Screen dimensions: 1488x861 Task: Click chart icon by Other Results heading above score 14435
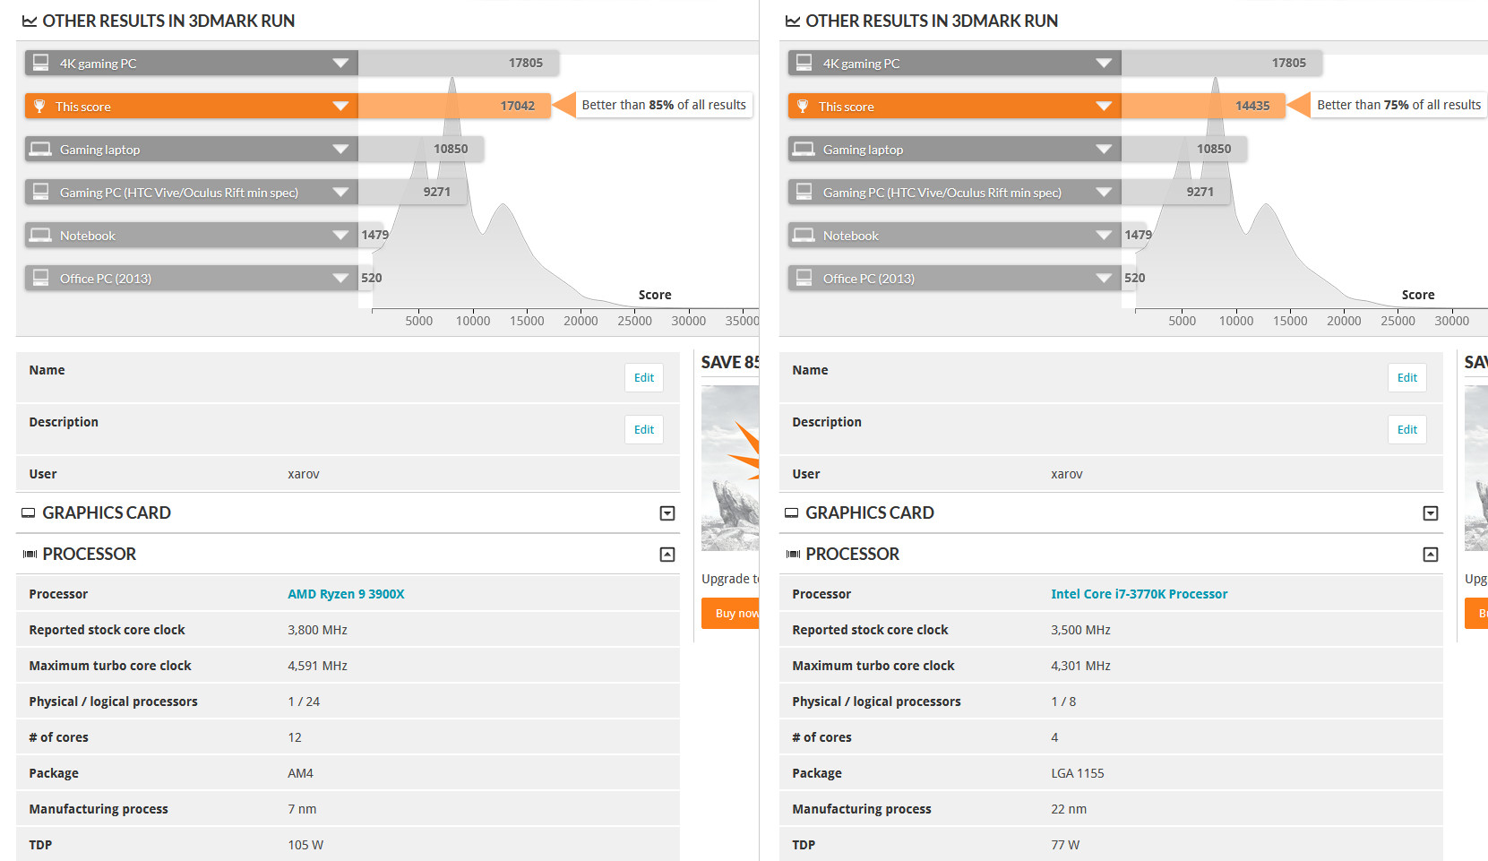pyautogui.click(x=792, y=22)
